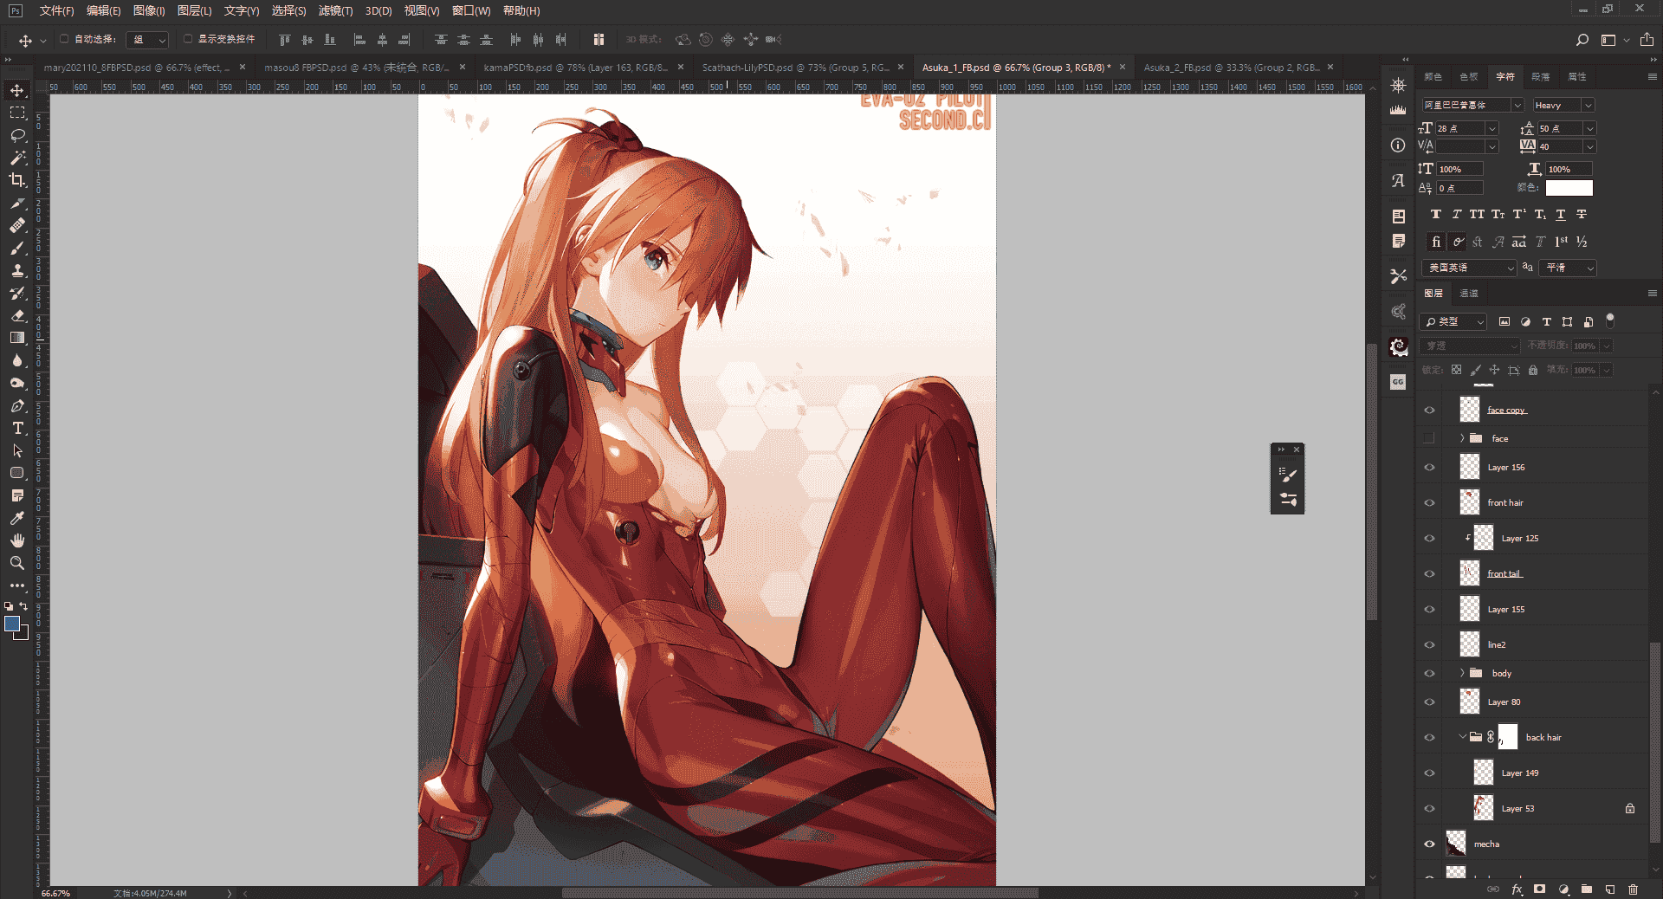Screen dimensions: 1663x899
Task: Select the Rectangular Marquee tool
Action: pyautogui.click(x=17, y=113)
